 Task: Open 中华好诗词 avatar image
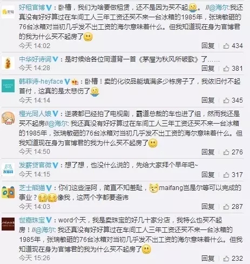tap(8, 63)
